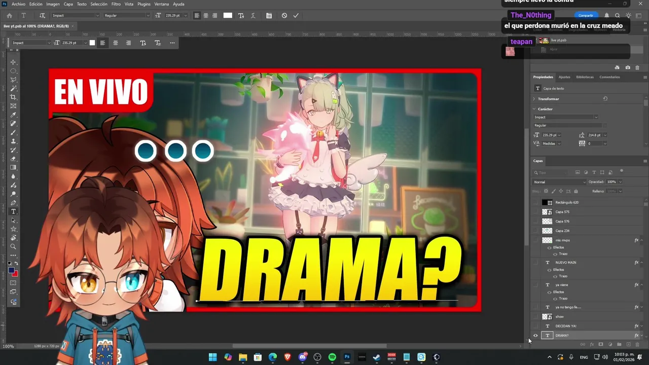
Task: Create a new layer in Capas panel
Action: pyautogui.click(x=628, y=344)
